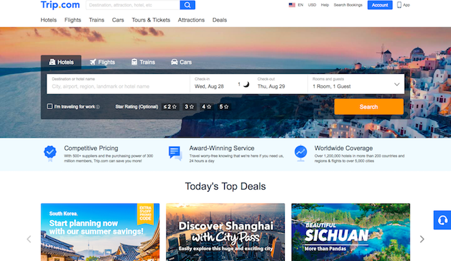This screenshot has width=451, height=261.
Task: Click the US flag language icon
Action: 292,5
